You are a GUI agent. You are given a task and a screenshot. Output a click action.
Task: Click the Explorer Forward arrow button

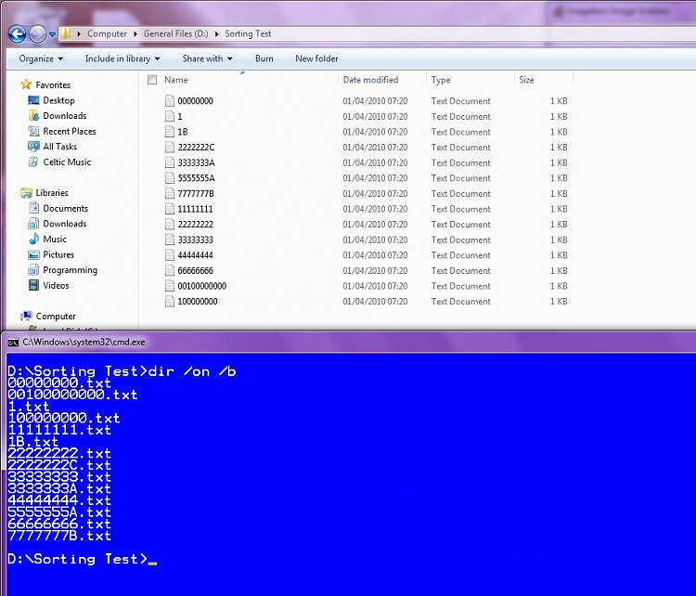point(38,33)
